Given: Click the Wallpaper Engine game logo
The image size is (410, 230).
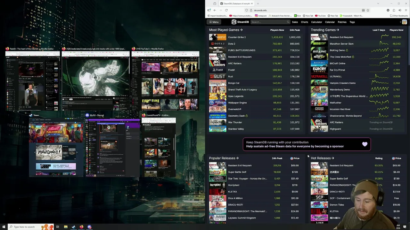Looking at the screenshot, I should point(217,103).
